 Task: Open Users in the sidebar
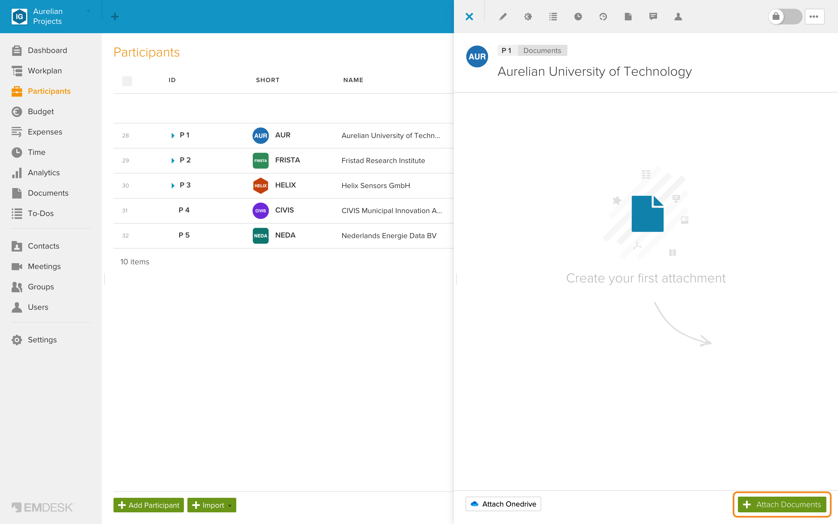point(38,307)
